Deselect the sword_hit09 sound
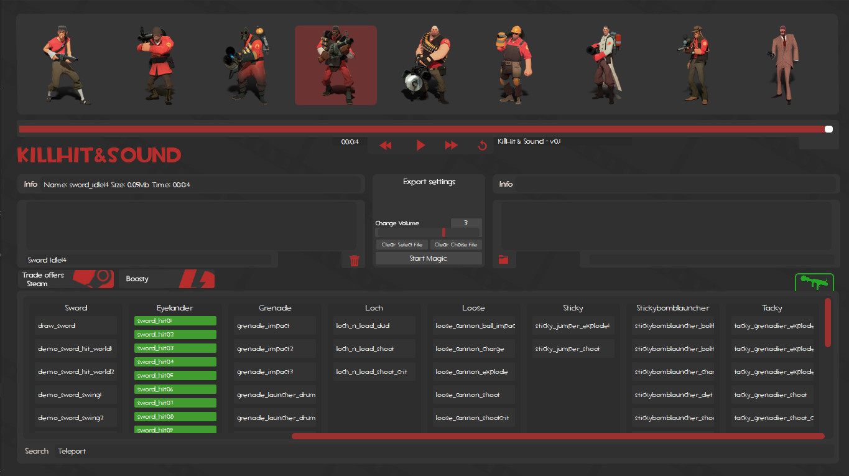849x476 pixels. pos(175,429)
